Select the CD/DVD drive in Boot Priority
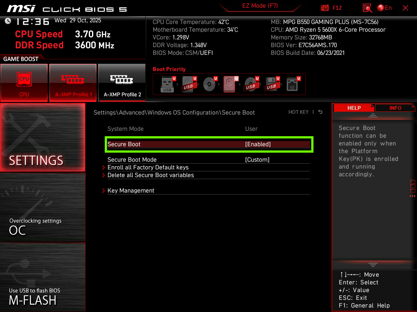 point(209,83)
